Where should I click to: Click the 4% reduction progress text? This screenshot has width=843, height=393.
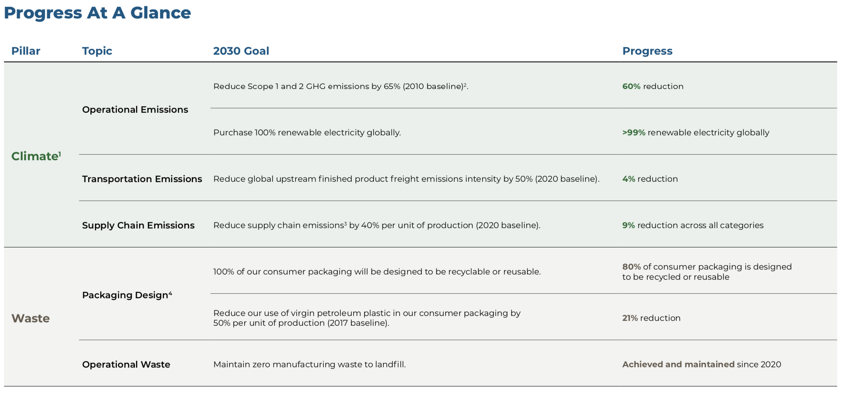click(650, 179)
